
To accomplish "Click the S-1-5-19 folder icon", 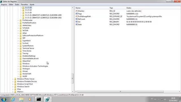I will click(23, 10).
